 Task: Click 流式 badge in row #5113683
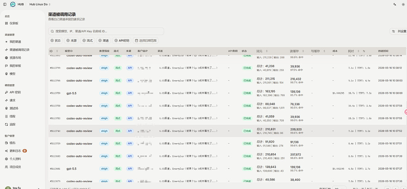tap(118, 156)
